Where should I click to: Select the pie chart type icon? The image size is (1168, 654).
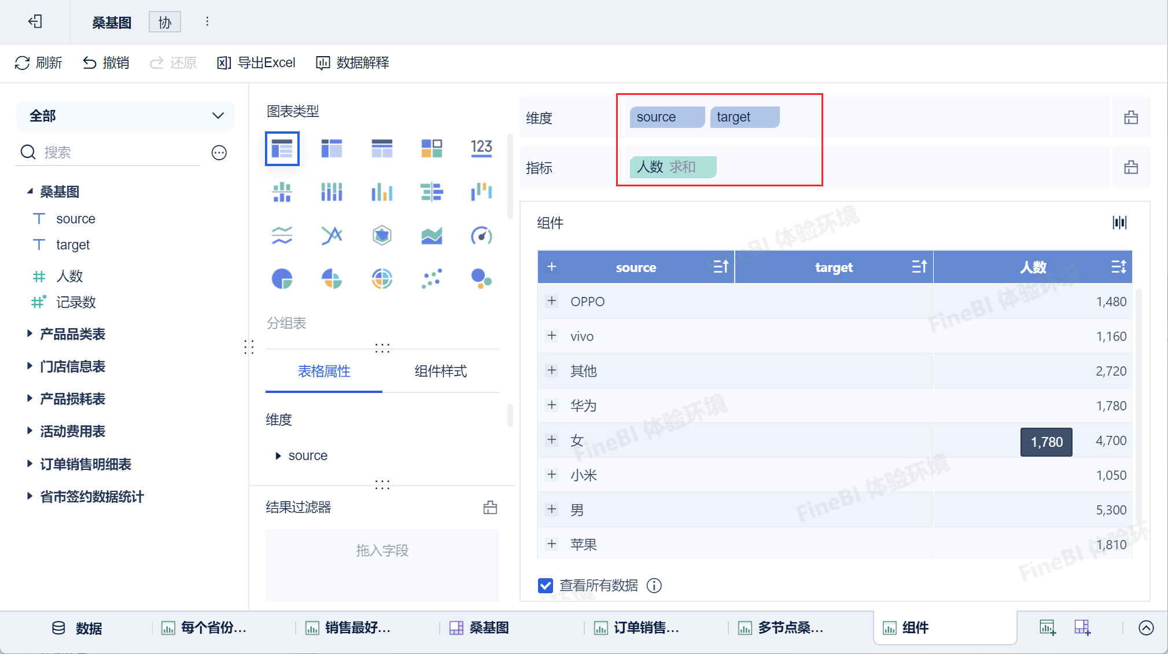point(282,279)
